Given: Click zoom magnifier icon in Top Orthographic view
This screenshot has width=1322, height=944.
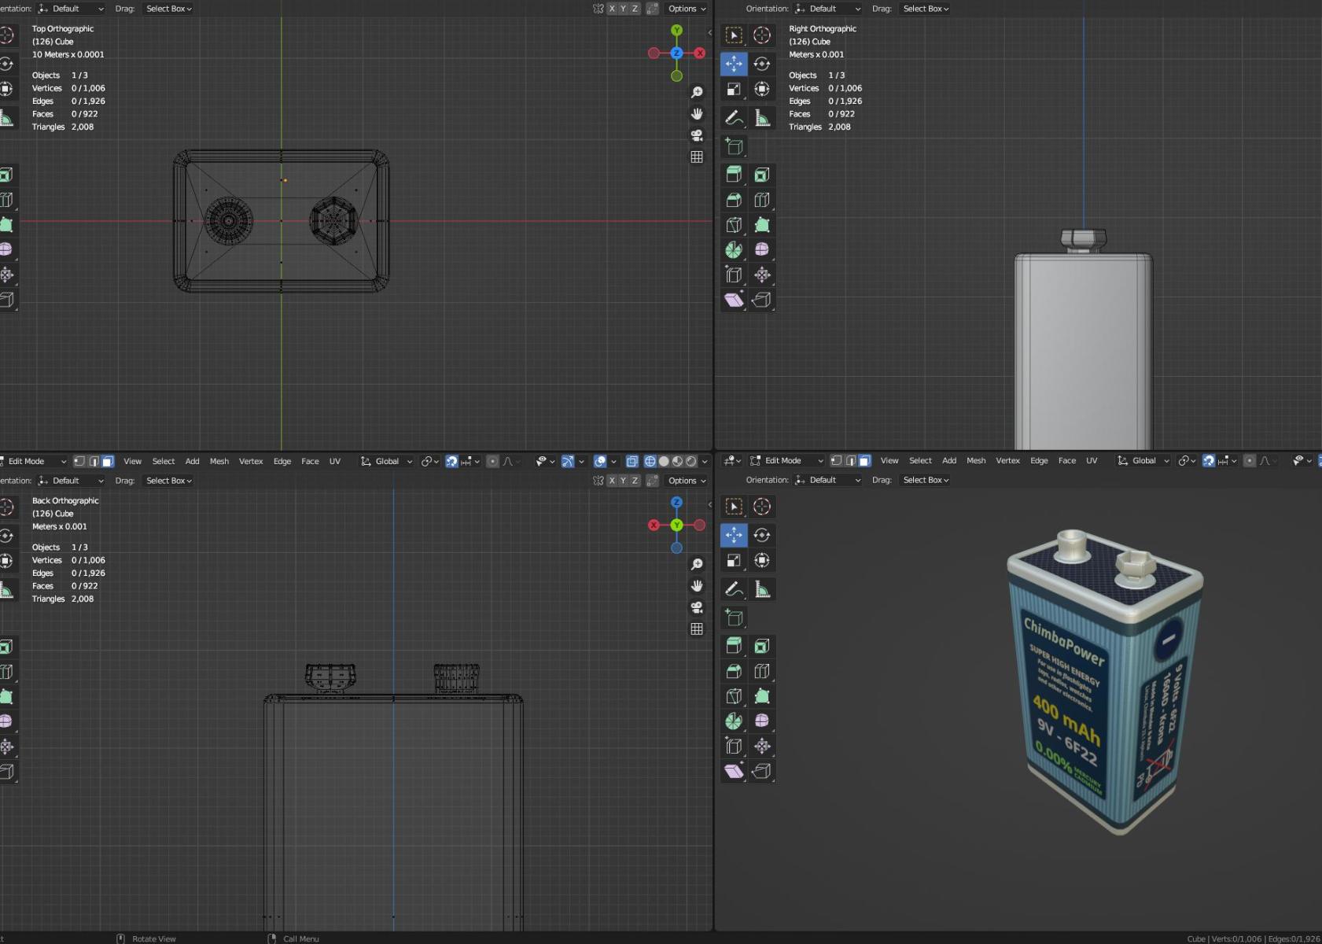Looking at the screenshot, I should point(697,93).
